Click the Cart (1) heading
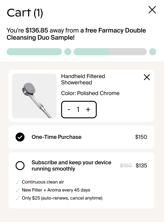The width and height of the screenshot is (164, 222). [x=24, y=12]
